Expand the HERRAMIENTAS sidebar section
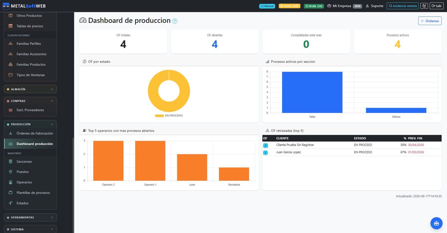 tap(30, 217)
